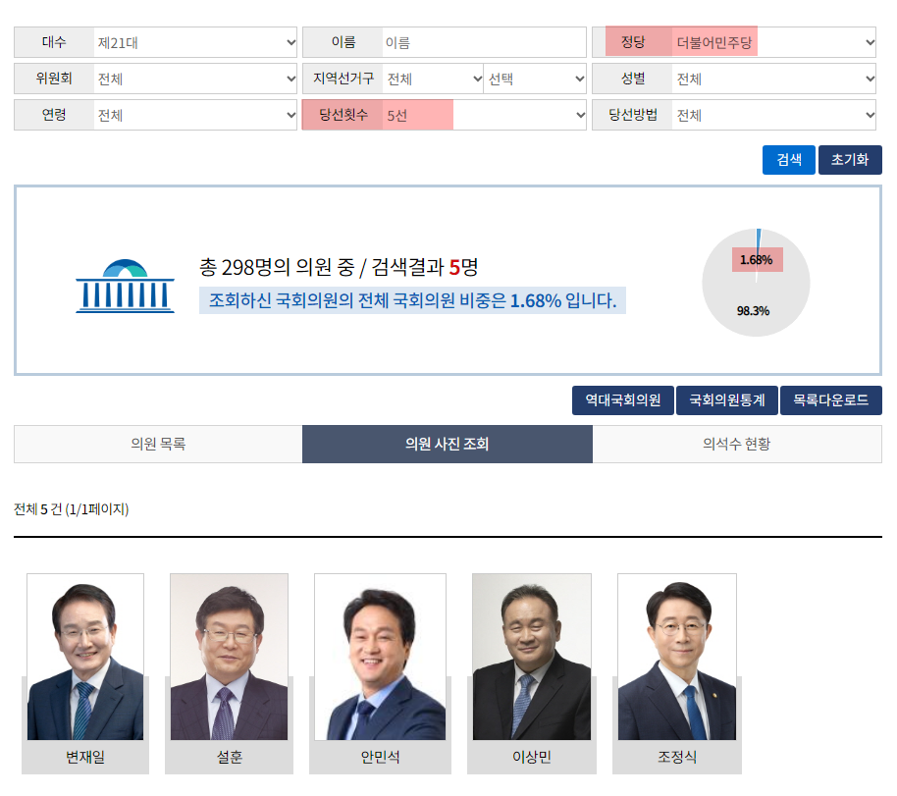The image size is (897, 796).
Task: Switch to the 의석수 현황 tab
Action: pos(736,444)
